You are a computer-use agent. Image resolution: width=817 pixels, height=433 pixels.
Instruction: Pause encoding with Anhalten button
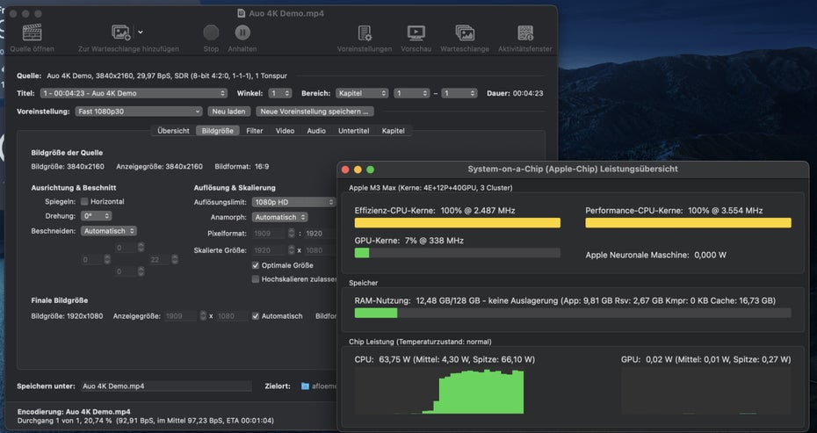point(242,32)
